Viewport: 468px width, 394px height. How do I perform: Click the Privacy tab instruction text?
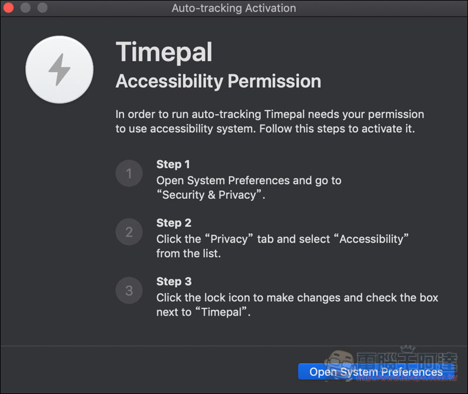(x=283, y=246)
